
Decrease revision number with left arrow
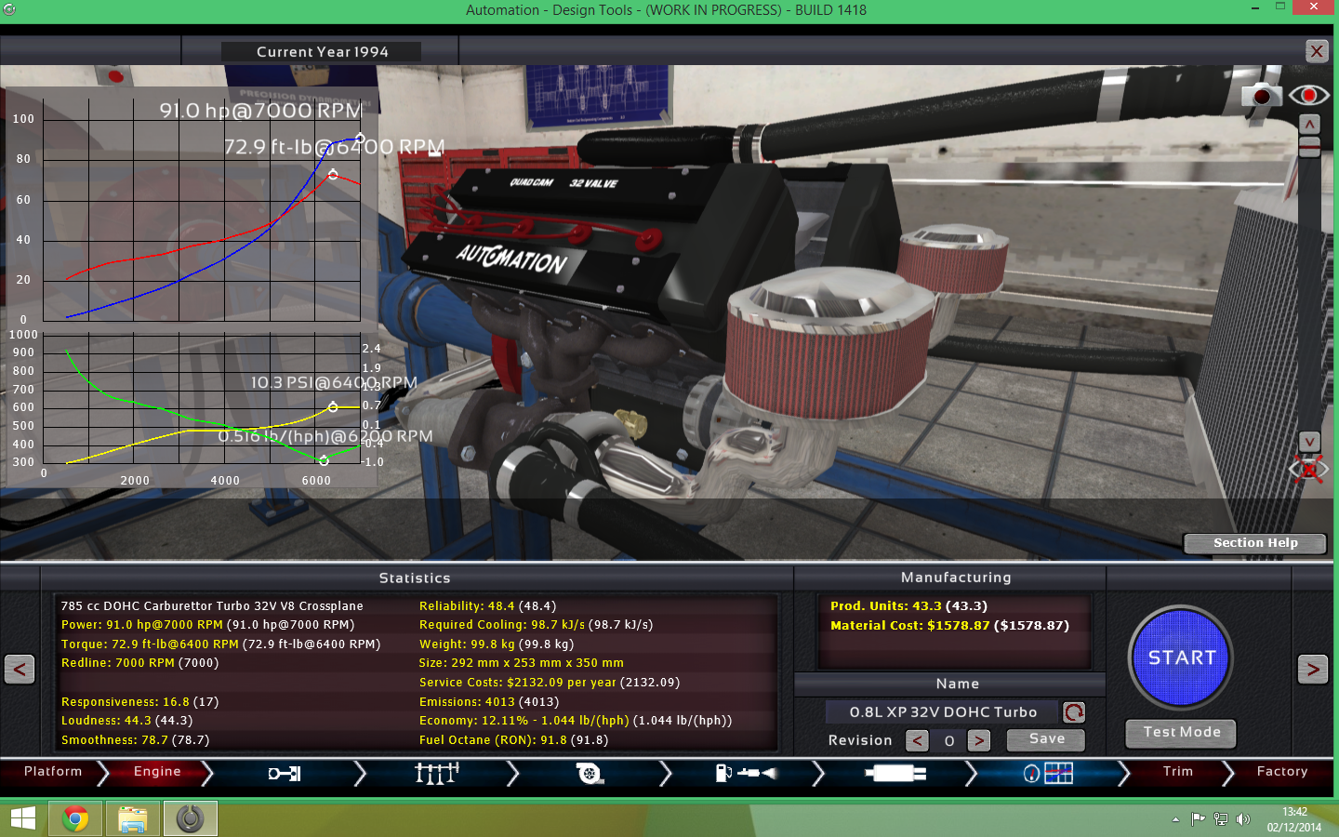coord(917,740)
